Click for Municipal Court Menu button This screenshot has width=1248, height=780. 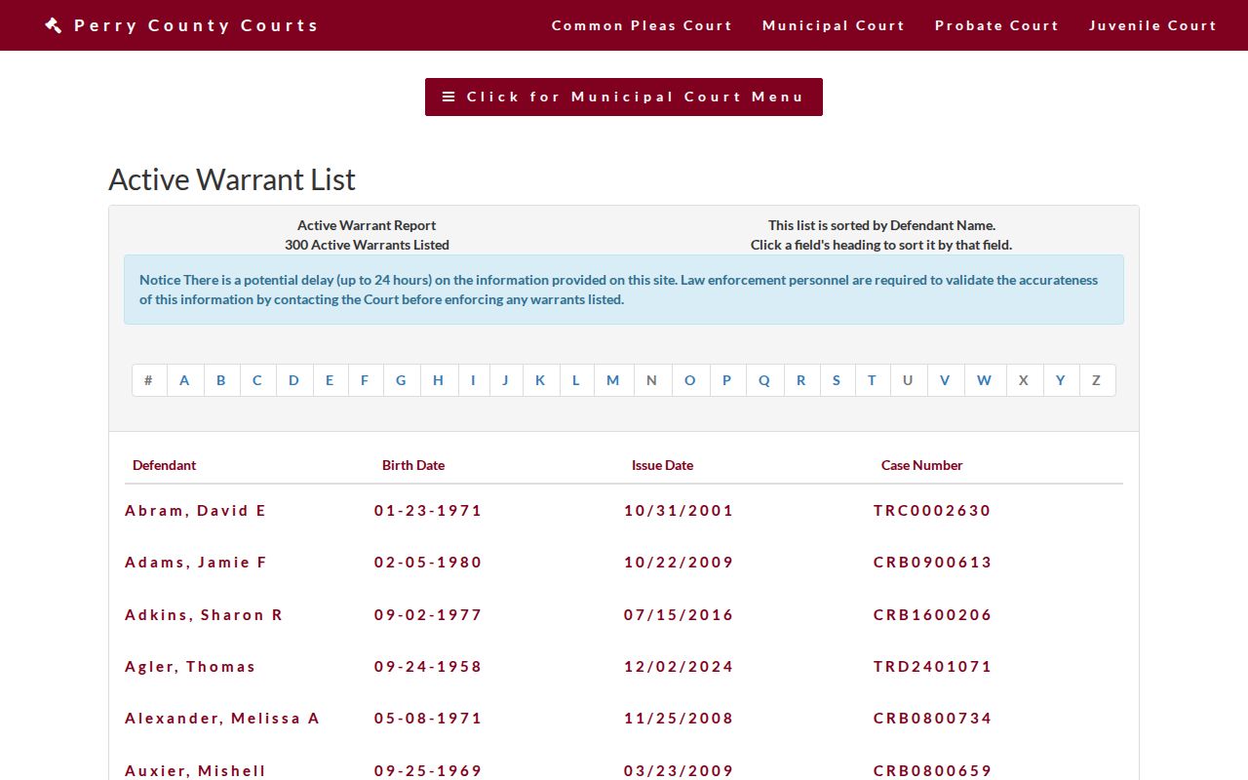coord(624,97)
